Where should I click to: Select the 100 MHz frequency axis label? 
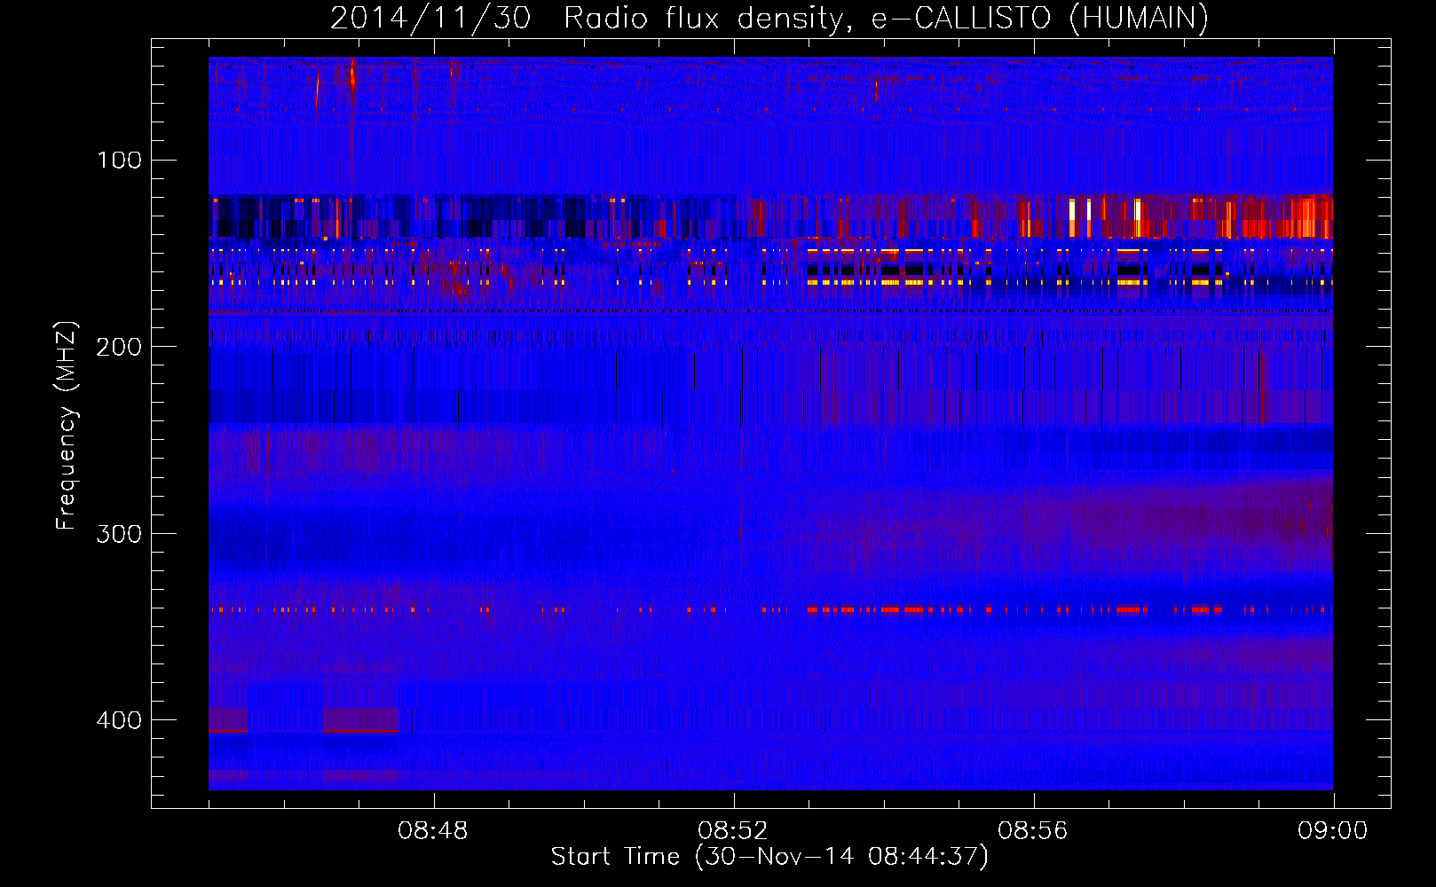tap(119, 160)
